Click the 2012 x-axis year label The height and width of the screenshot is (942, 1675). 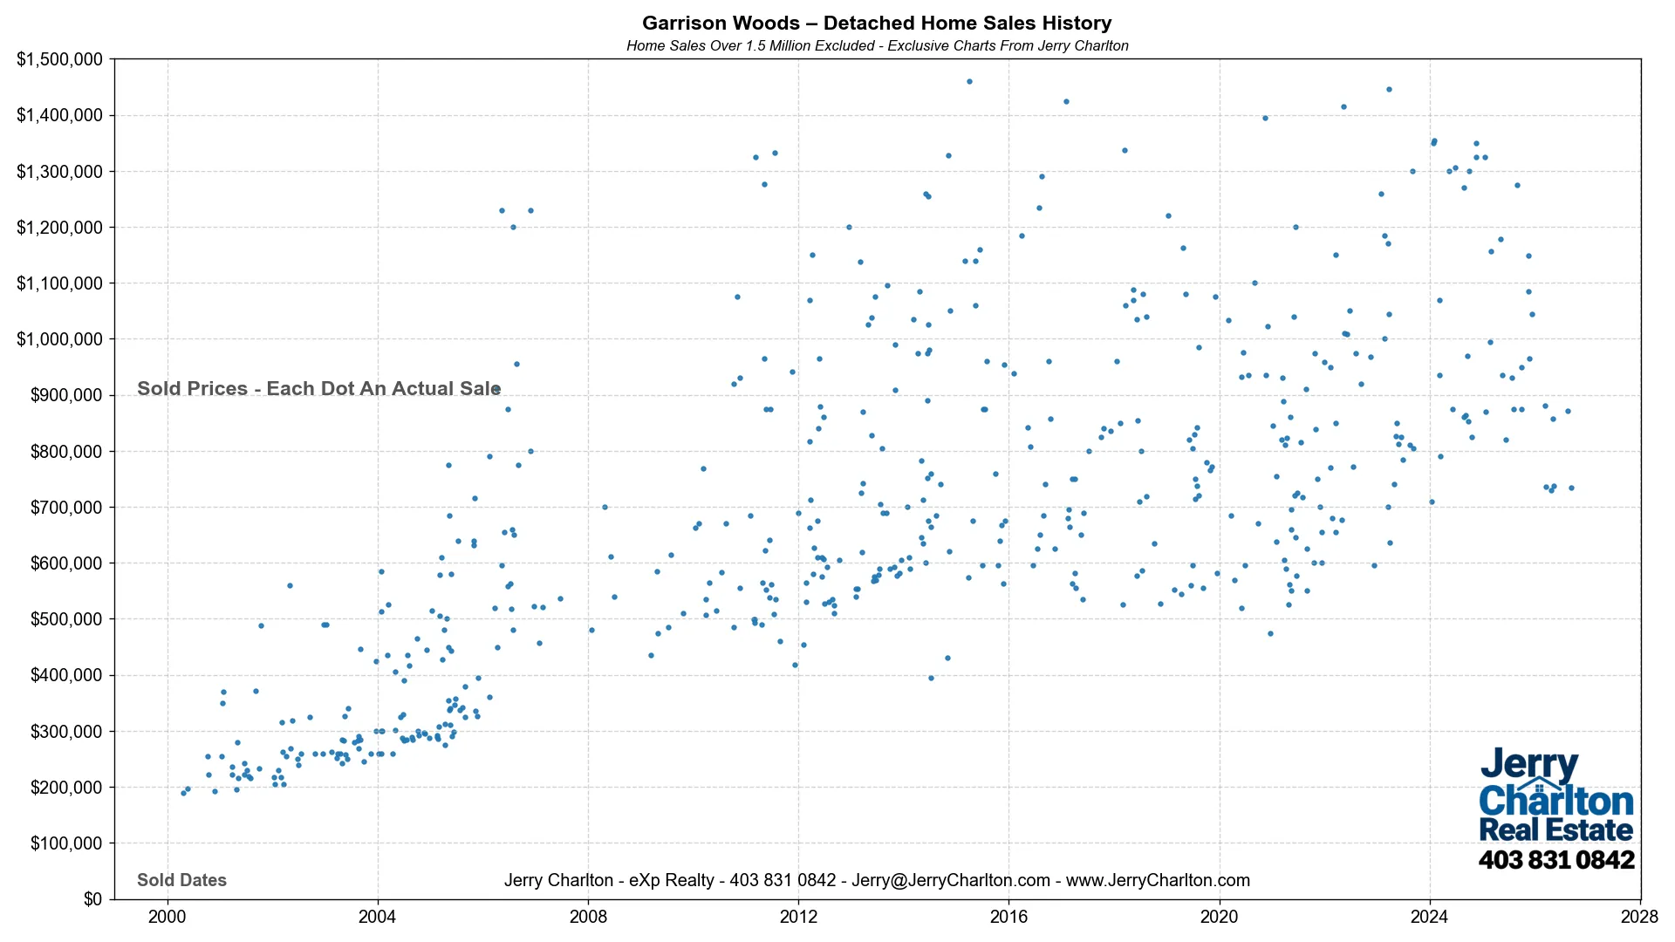coord(798,917)
